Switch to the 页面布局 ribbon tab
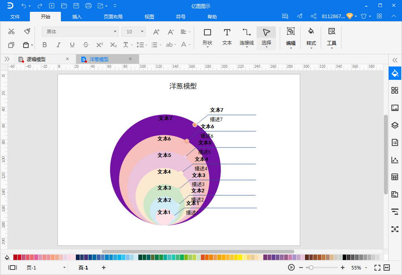402x275 pixels. [113, 17]
